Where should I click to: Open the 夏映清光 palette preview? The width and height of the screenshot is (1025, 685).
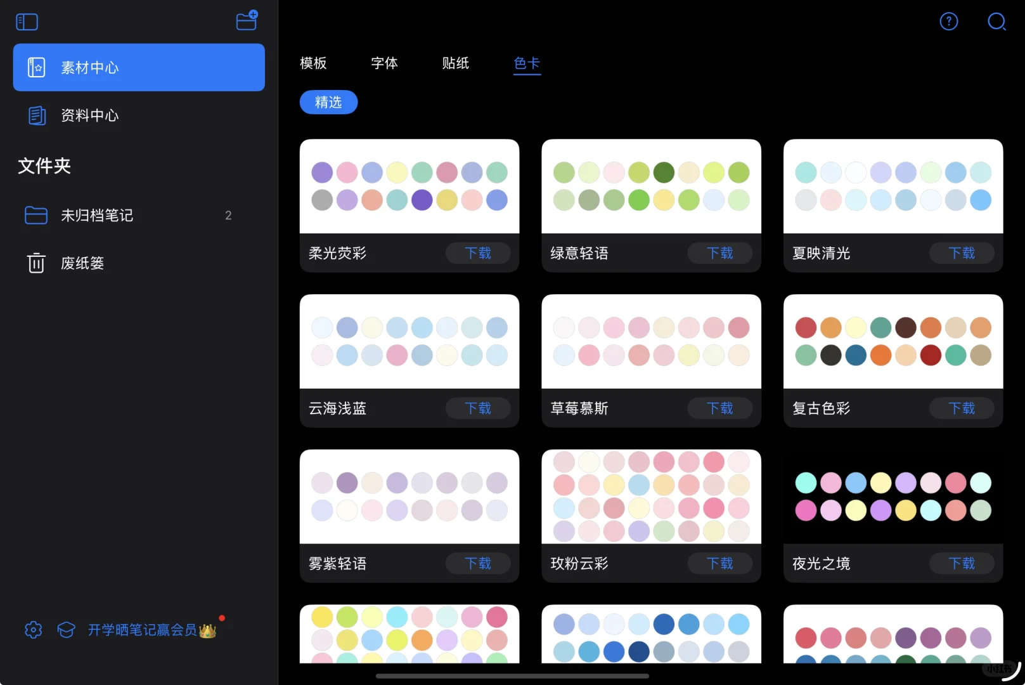click(893, 186)
